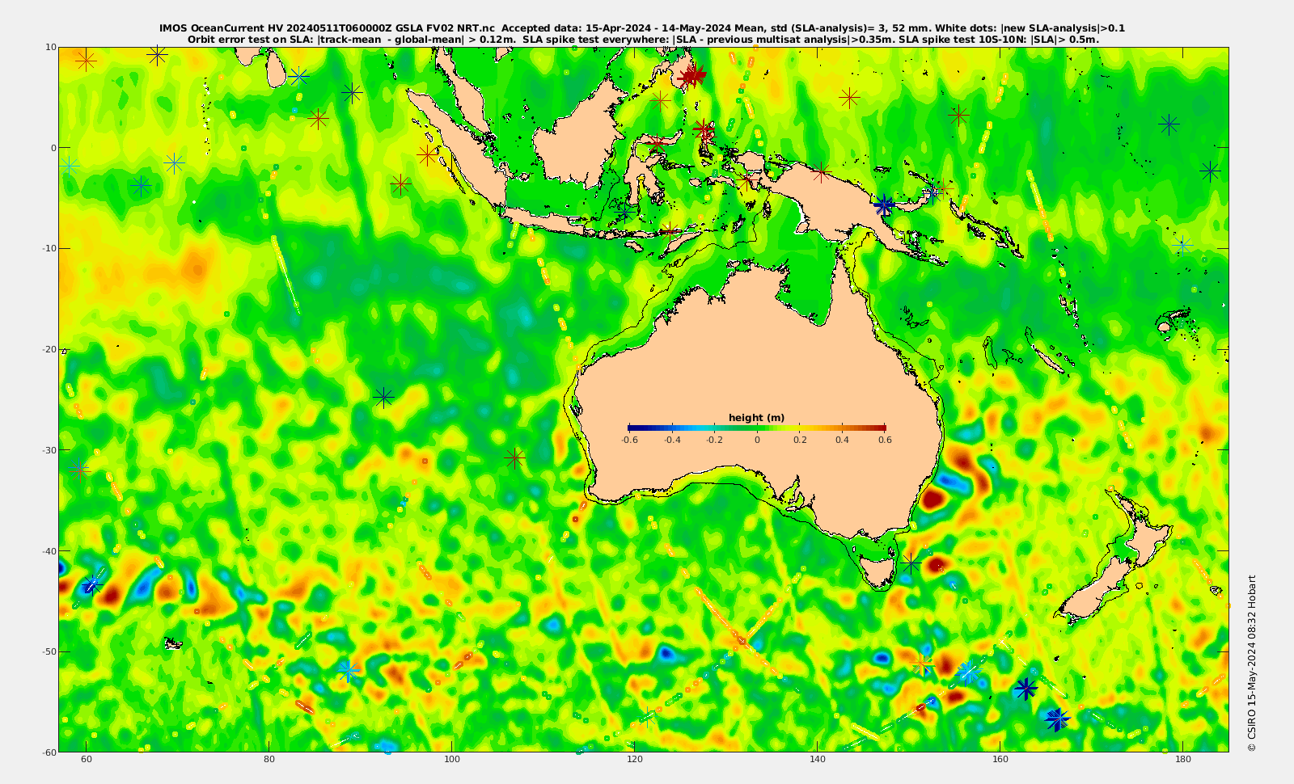The width and height of the screenshot is (1294, 784).
Task: Click the '-20' latitude axis label
Action: click(x=49, y=349)
